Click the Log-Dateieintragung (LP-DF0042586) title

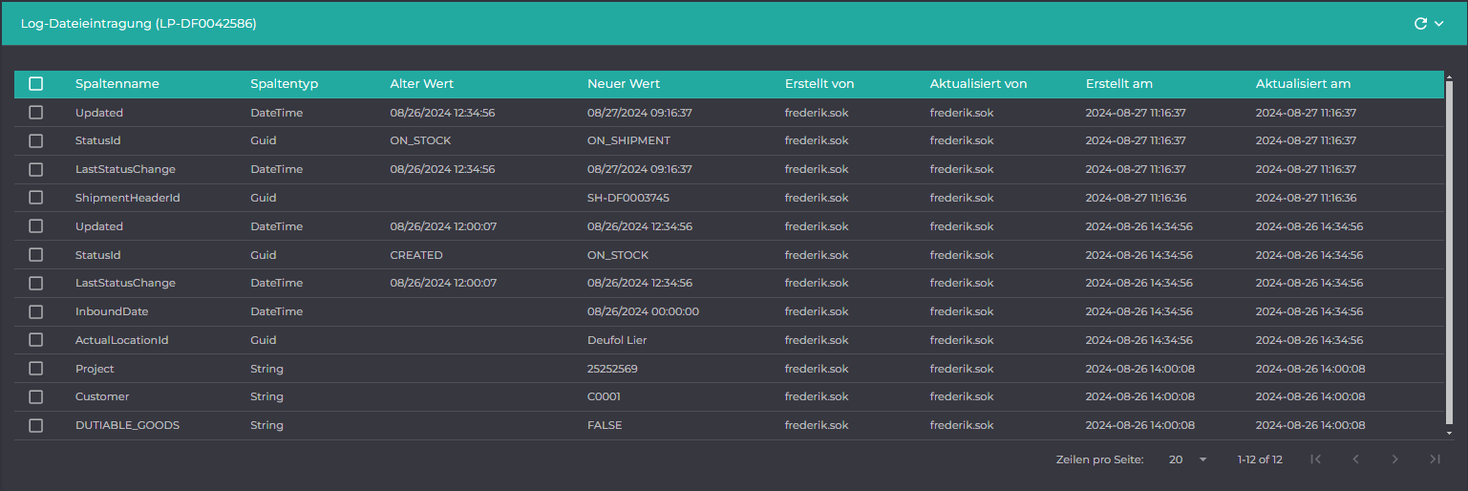[138, 24]
